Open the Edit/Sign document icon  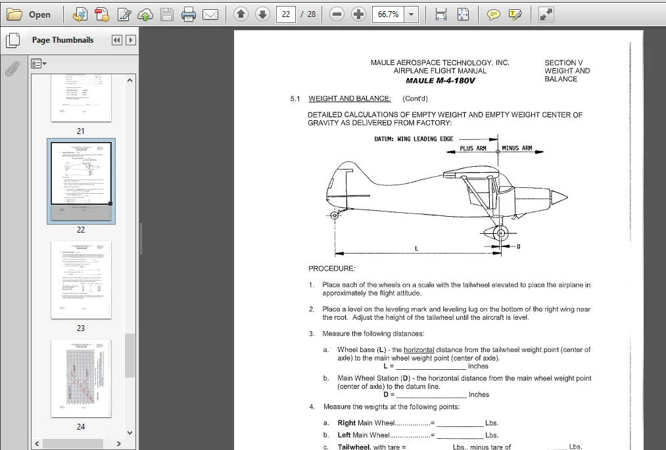coord(124,14)
